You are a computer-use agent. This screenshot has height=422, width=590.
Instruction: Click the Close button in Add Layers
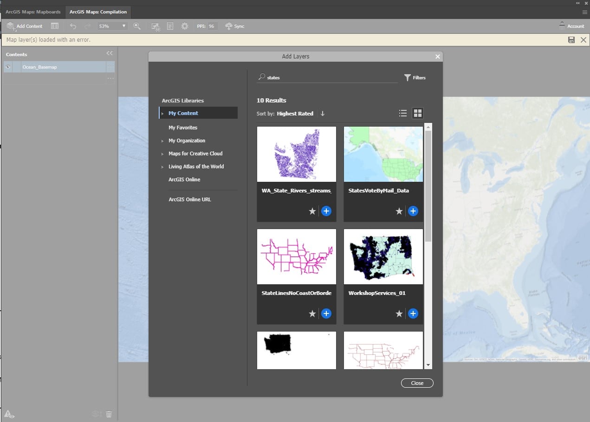click(417, 383)
